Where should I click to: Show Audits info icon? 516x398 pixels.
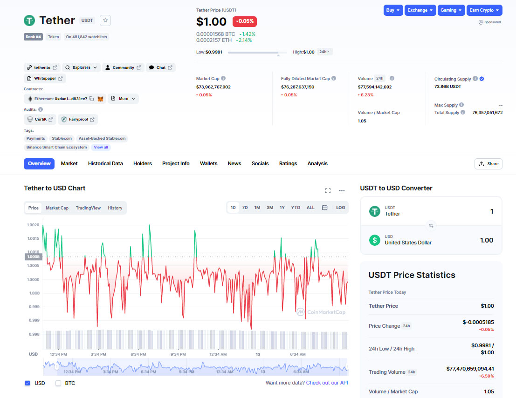(x=41, y=109)
